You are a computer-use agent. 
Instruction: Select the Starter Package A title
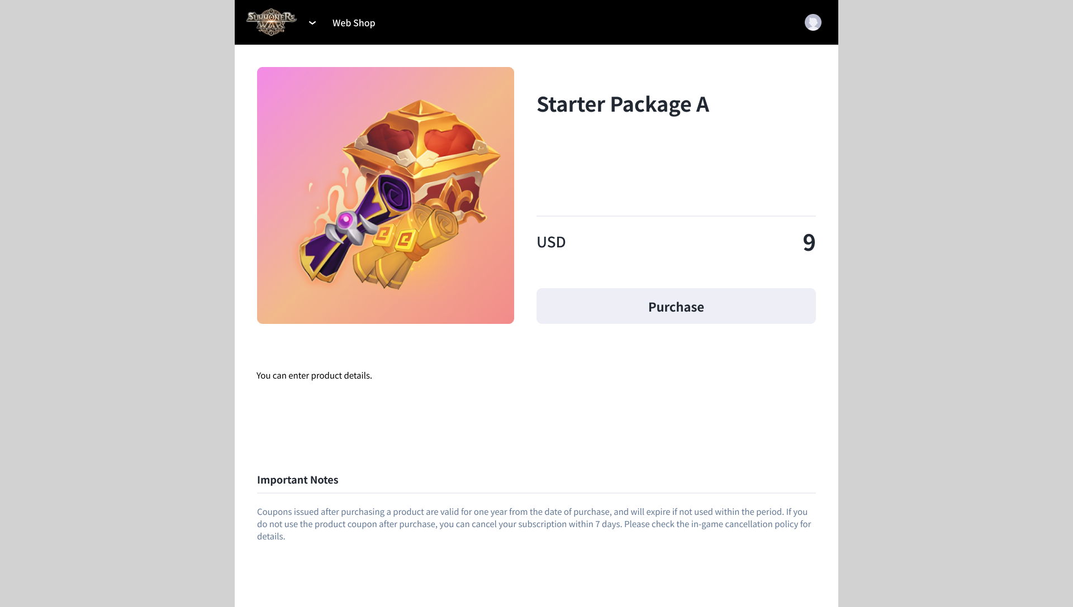click(623, 104)
